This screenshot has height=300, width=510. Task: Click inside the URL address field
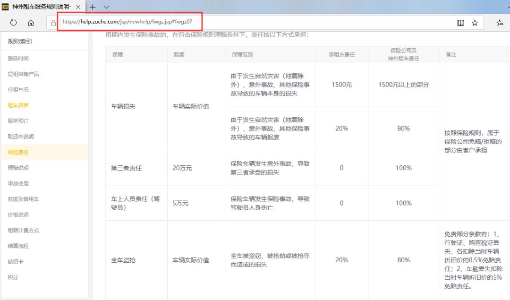tap(127, 22)
